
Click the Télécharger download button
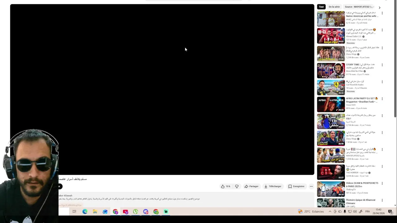point(273,186)
